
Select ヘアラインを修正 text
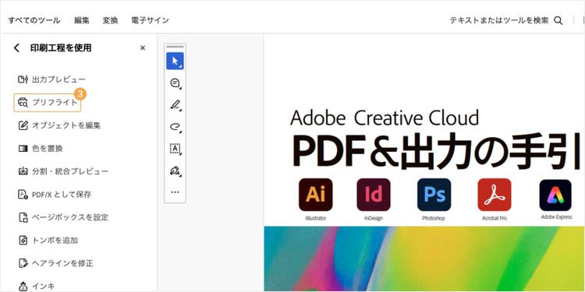pos(62,263)
